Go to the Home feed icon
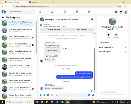 pos(40,12)
